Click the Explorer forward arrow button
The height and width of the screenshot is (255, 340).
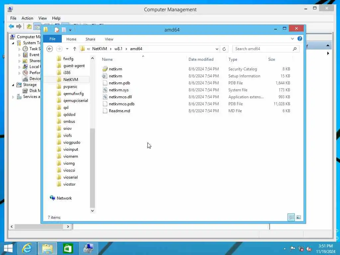point(59,49)
